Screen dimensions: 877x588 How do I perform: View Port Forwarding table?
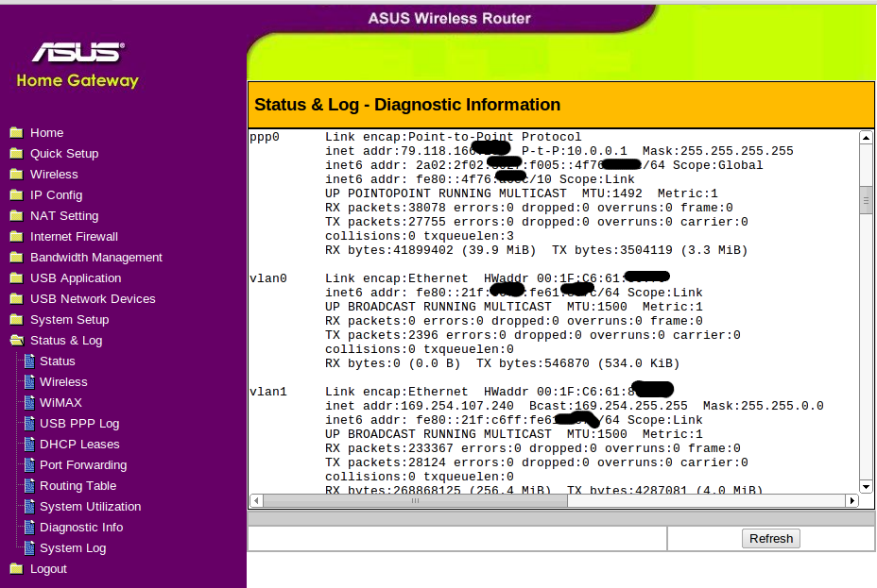[83, 465]
